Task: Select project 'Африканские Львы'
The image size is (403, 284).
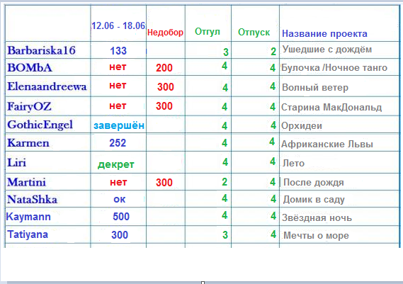Action: (327, 144)
